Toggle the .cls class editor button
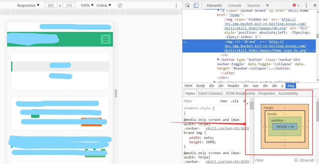Image resolution: width=319 pixels, height=164 pixels. 234,101
